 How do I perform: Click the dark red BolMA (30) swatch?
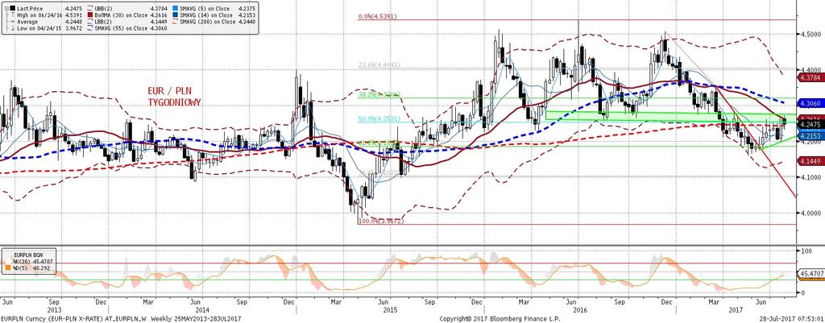pyautogui.click(x=90, y=15)
